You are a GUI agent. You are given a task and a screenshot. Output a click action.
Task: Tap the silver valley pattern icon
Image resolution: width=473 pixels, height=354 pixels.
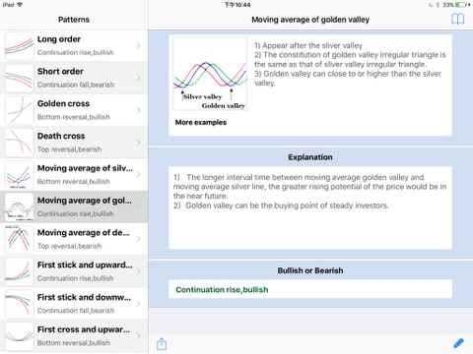[20, 175]
